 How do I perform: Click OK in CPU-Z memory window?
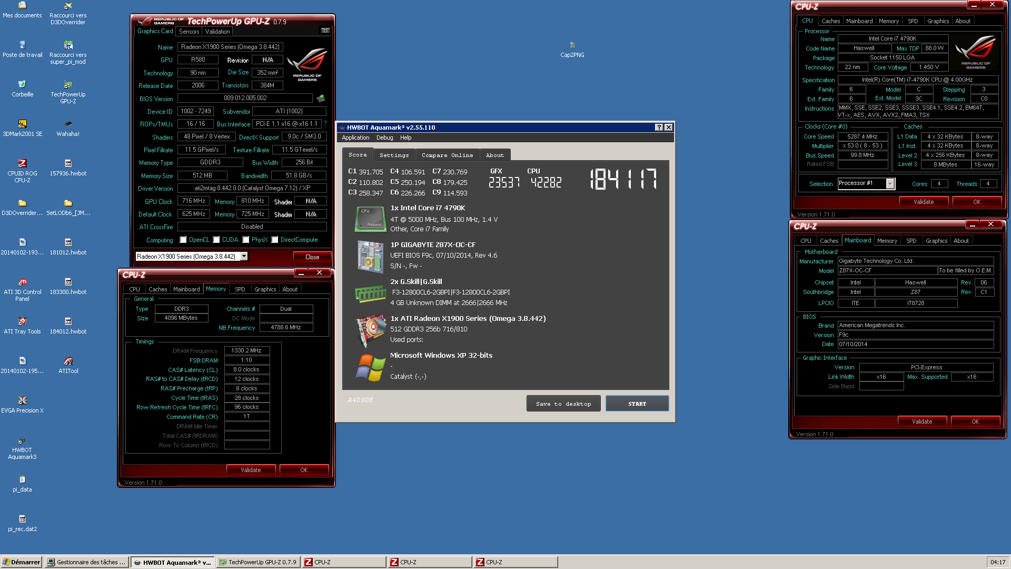pyautogui.click(x=304, y=470)
